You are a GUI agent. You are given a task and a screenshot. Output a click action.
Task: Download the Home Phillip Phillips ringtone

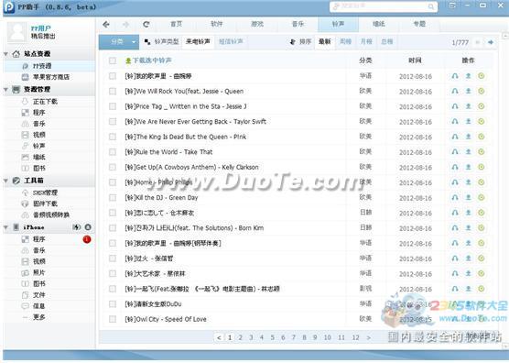468,182
